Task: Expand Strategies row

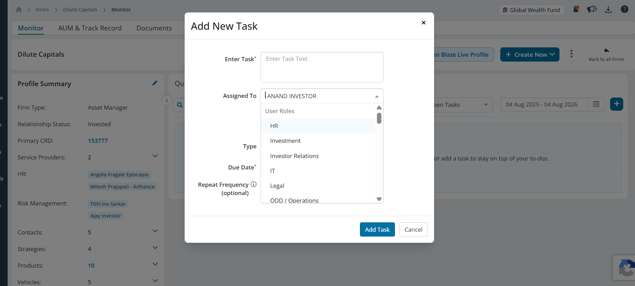Action: pyautogui.click(x=155, y=248)
